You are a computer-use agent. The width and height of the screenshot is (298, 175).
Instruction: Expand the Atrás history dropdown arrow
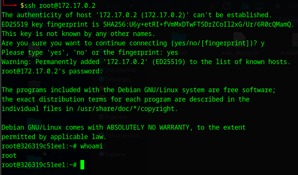[131, 6]
